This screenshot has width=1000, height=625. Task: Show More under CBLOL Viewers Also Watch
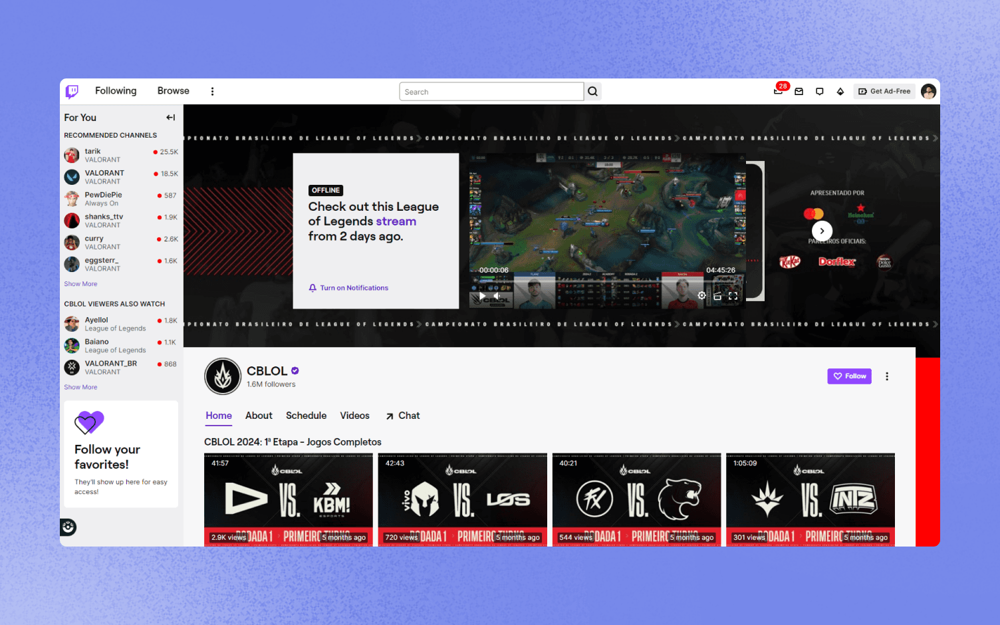[80, 387]
